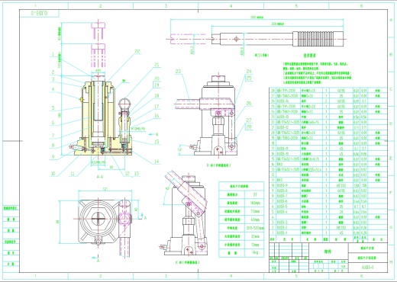Click the K view direction arrow label
Viewport: 397px width, 282px height.
(157, 134)
